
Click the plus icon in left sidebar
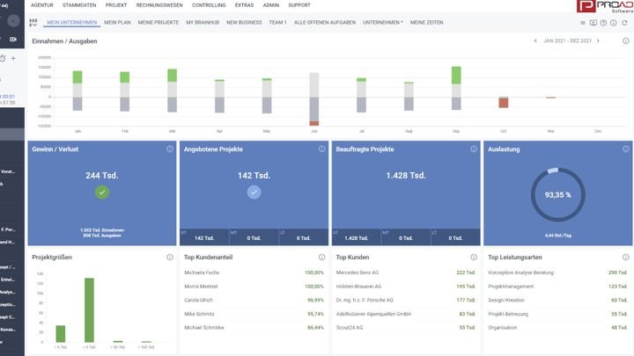pyautogui.click(x=13, y=58)
